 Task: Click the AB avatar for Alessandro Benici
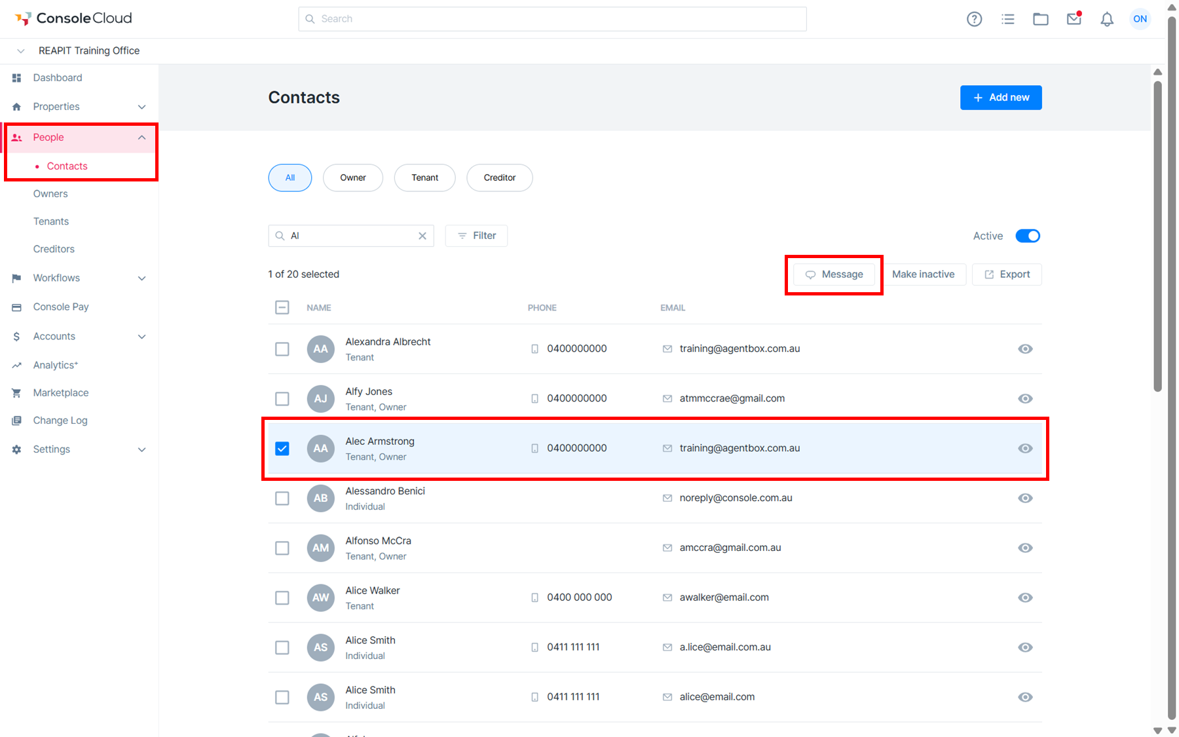pyautogui.click(x=320, y=498)
